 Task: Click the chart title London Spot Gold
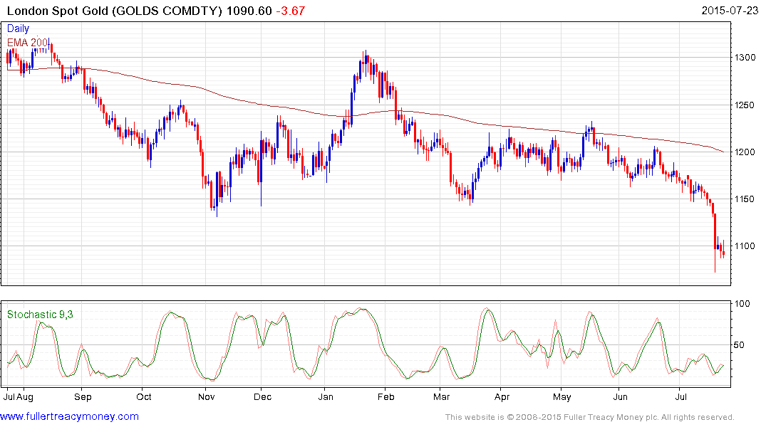58,11
